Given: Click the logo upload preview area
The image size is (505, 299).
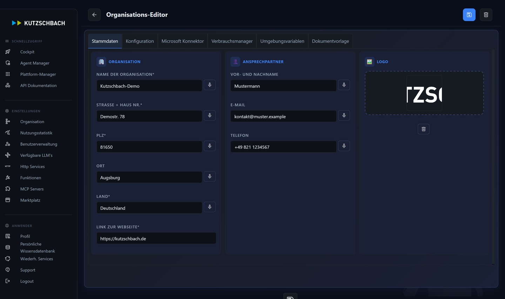Looking at the screenshot, I should pyautogui.click(x=424, y=93).
